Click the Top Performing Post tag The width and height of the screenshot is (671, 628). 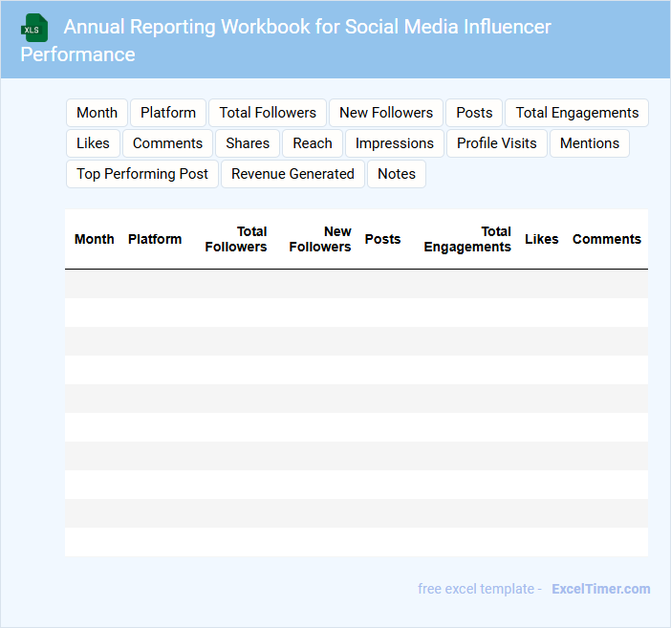[142, 174]
